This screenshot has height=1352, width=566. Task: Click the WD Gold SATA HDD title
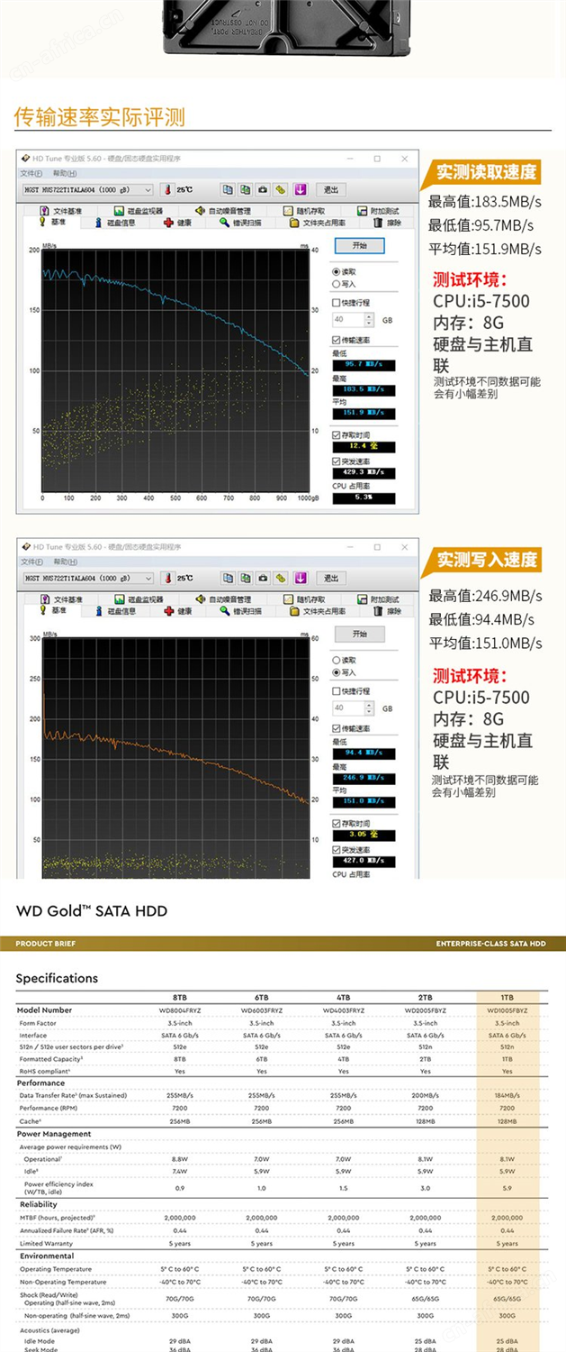(92, 911)
